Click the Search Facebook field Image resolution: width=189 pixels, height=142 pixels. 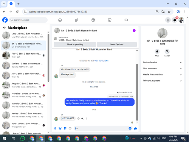[x=28, y=20]
